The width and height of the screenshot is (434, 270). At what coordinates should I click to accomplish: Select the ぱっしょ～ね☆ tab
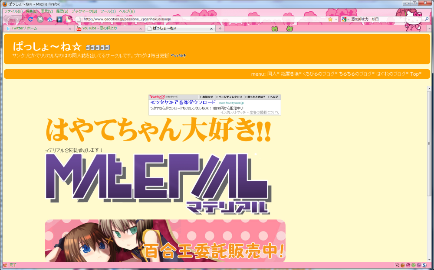pyautogui.click(x=180, y=28)
